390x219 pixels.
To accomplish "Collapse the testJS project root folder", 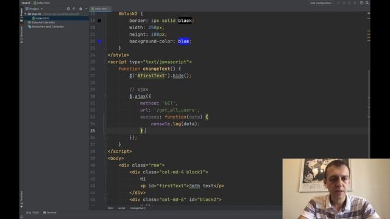I will coord(26,14).
